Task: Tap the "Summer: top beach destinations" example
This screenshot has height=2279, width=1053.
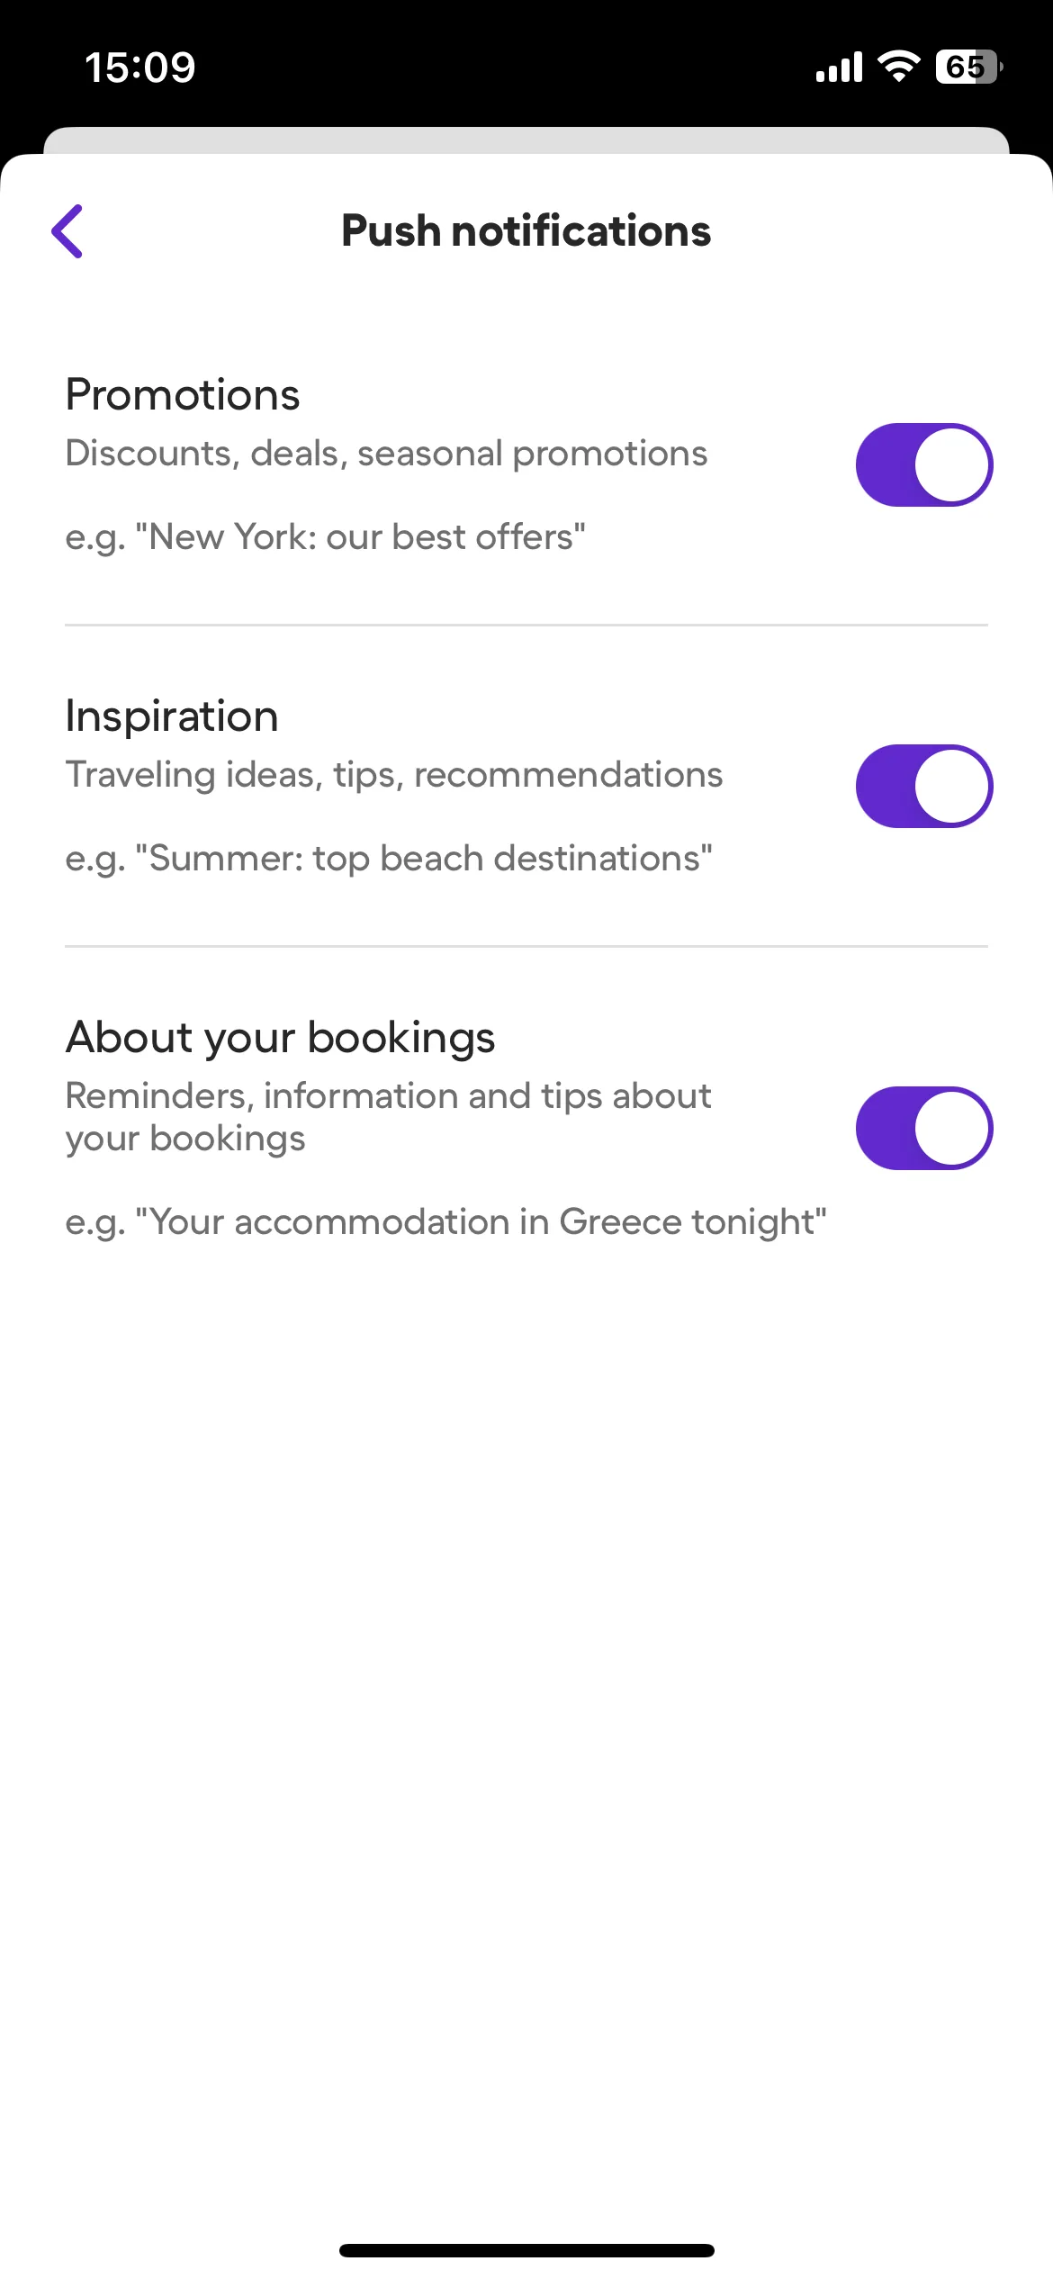Action: (x=389, y=859)
